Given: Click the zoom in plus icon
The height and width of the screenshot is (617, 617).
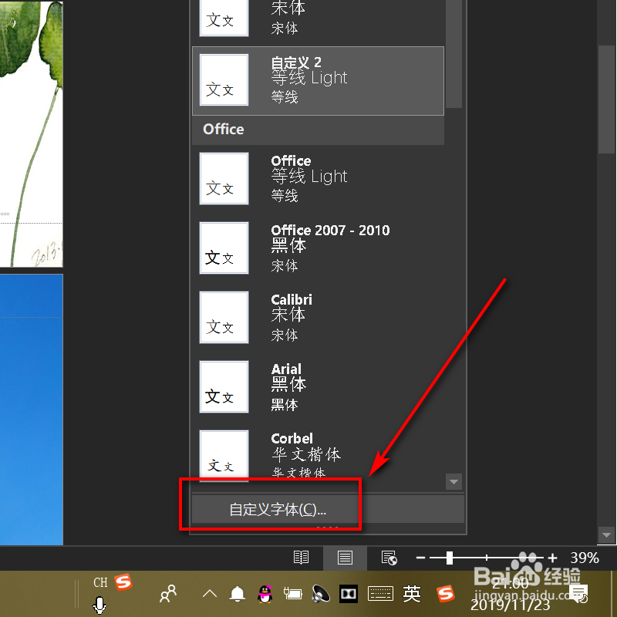Looking at the screenshot, I should point(552,558).
